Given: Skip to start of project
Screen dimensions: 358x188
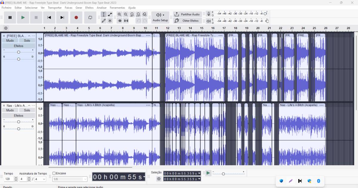Looking at the screenshot, I should [49, 18].
